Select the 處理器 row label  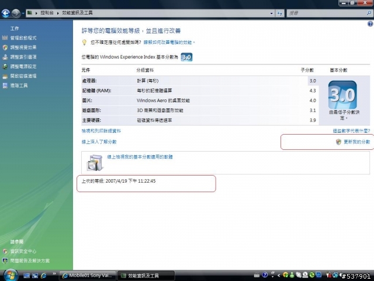(89, 81)
